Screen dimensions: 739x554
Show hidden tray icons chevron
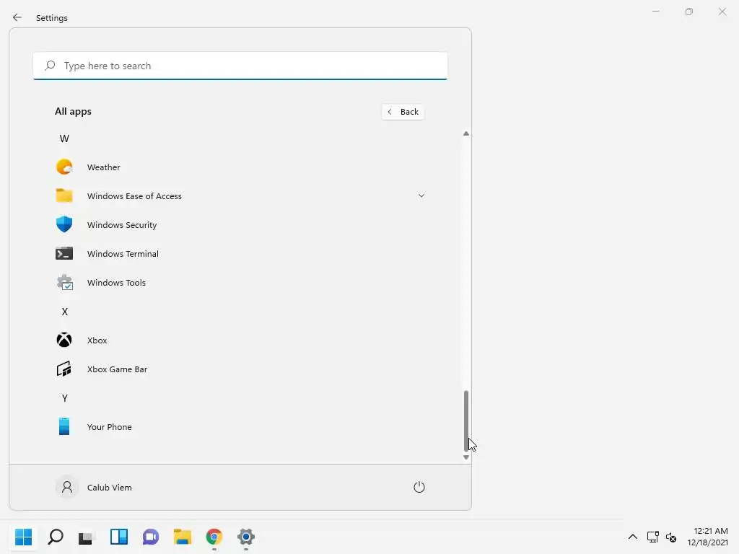coord(633,537)
